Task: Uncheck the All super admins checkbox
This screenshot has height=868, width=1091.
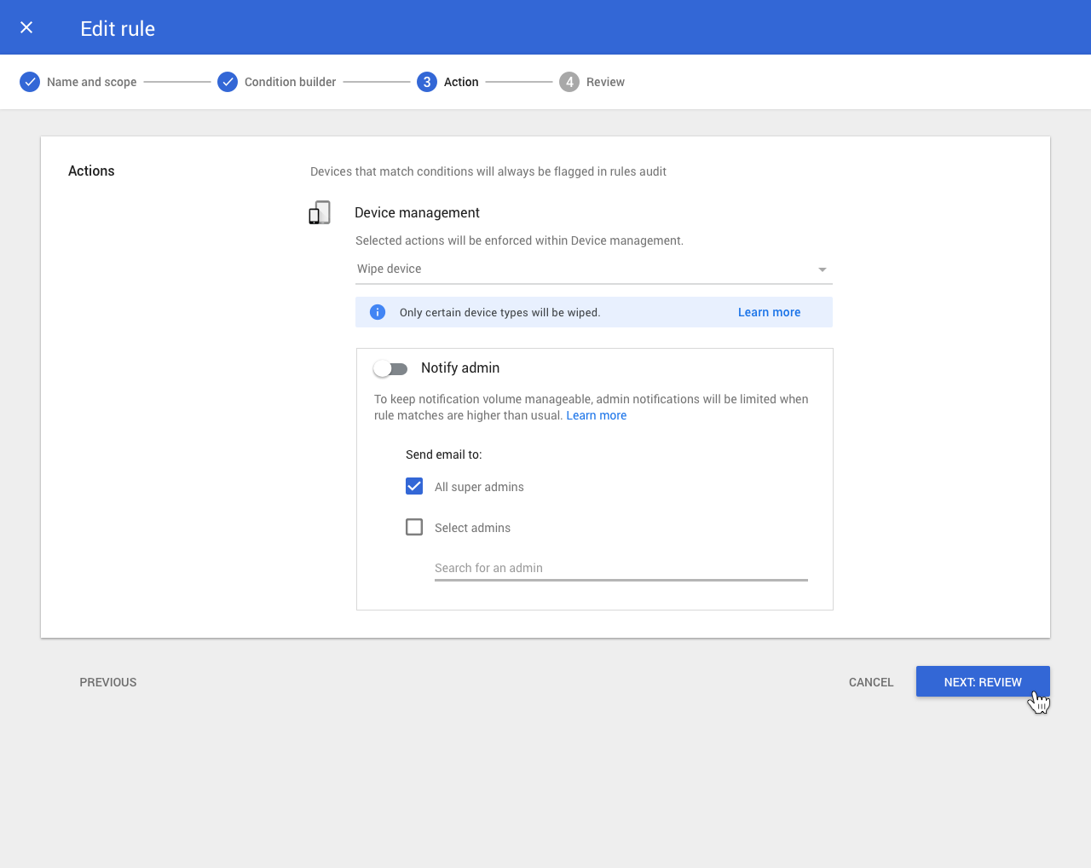Action: pyautogui.click(x=414, y=486)
